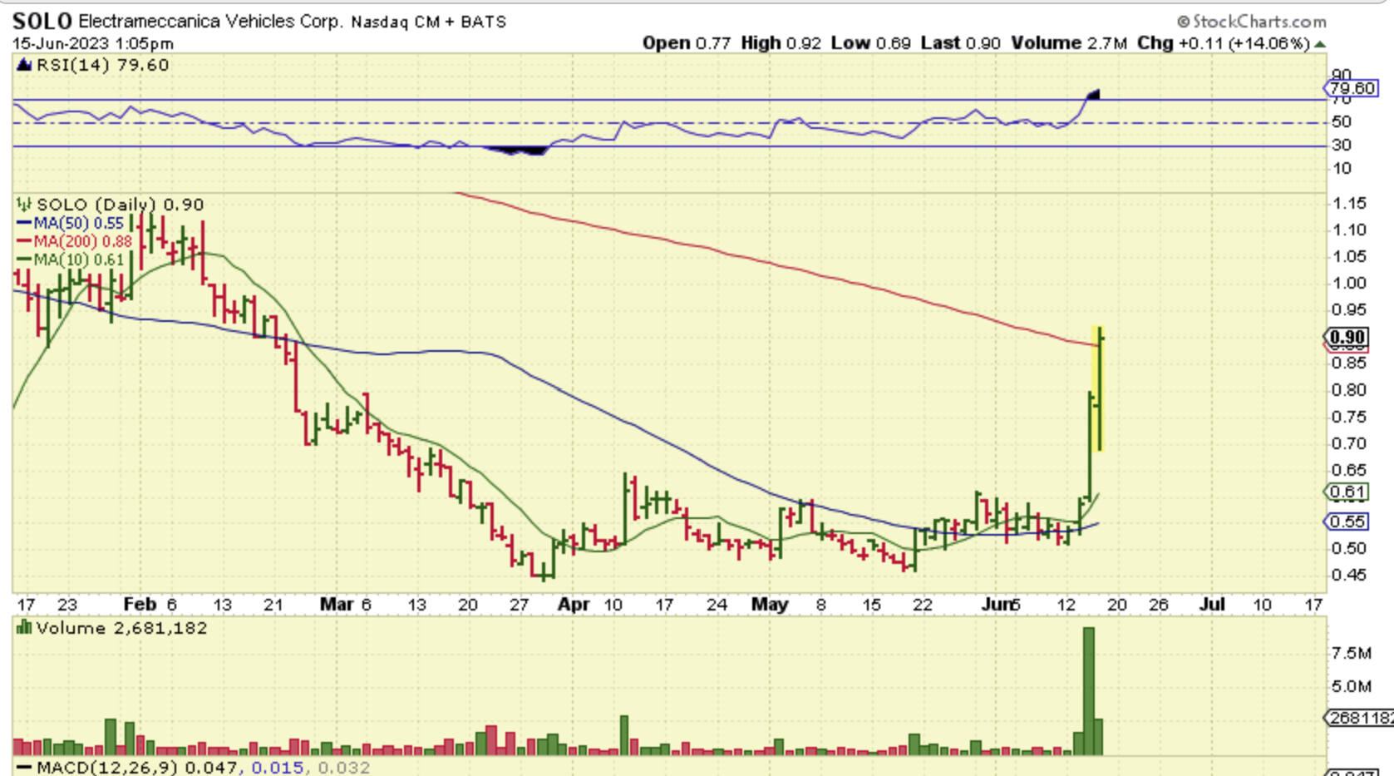The height and width of the screenshot is (776, 1394).
Task: Click the 79.60 RSI tag on right axis
Action: (x=1351, y=88)
